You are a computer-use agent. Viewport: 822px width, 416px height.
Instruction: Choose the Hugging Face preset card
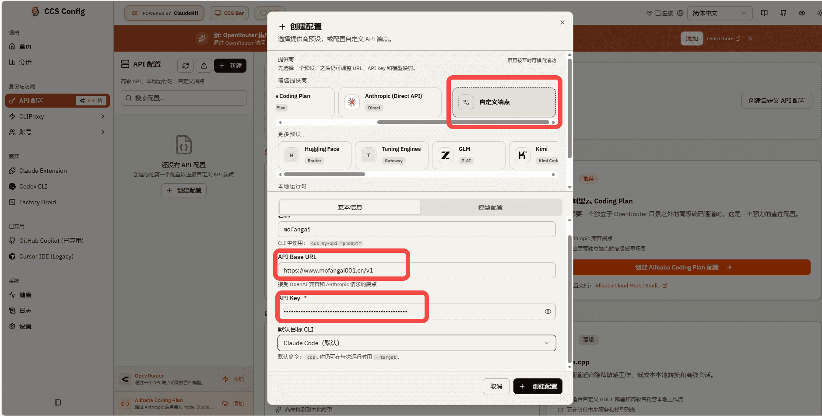pyautogui.click(x=315, y=155)
